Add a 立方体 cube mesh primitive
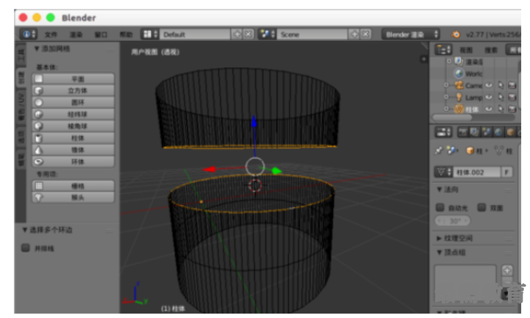530x318 pixels. pos(74,90)
